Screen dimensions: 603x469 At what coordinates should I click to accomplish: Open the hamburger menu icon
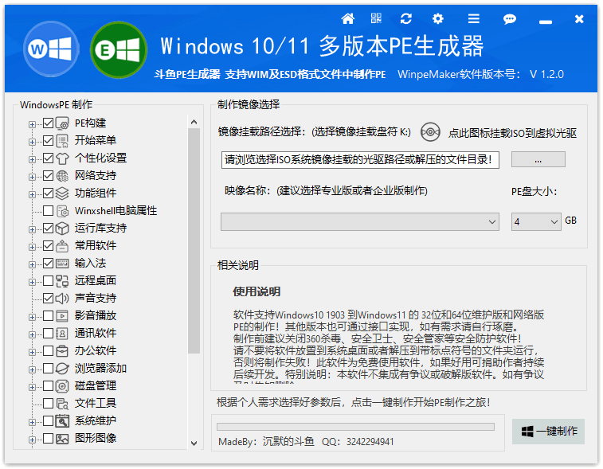click(474, 18)
